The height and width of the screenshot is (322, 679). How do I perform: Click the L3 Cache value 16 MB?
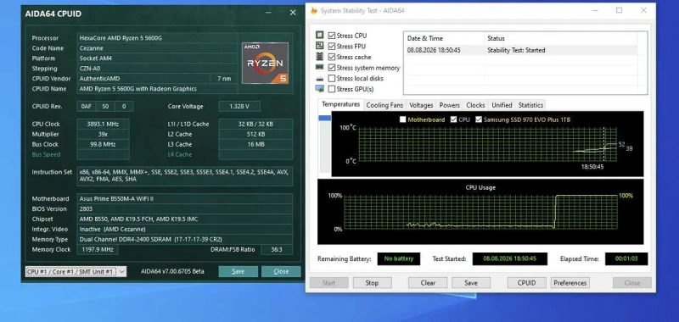click(x=255, y=144)
